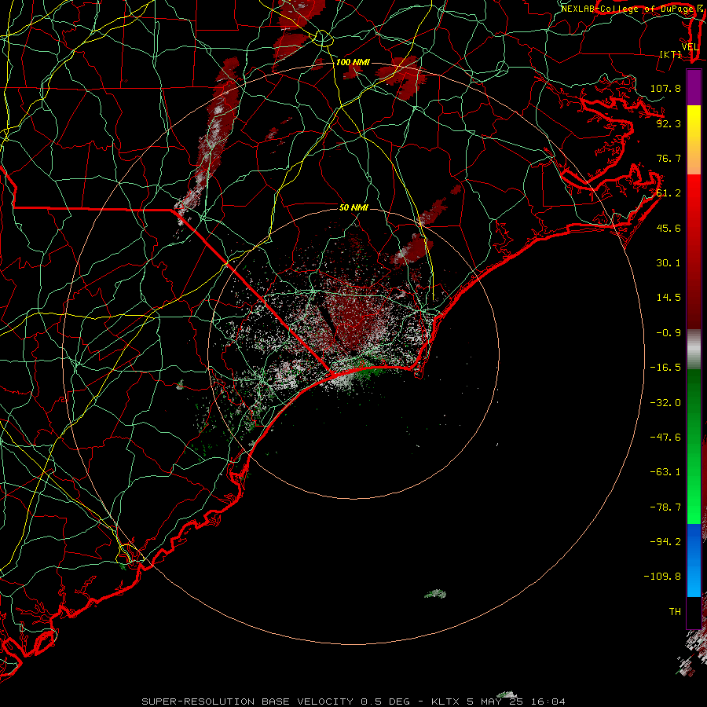
Task: Click the -63.1 velocity scale value
Action: click(665, 472)
